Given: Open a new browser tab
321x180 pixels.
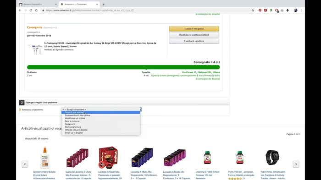Looking at the screenshot, I should coord(103,4).
